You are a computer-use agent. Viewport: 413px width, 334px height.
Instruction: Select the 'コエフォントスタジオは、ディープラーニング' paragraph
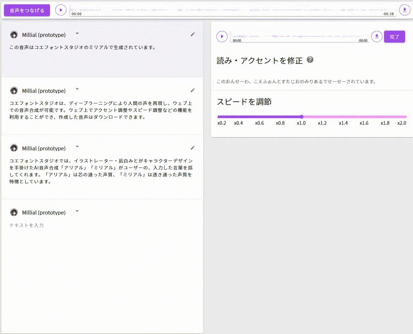pyautogui.click(x=101, y=110)
